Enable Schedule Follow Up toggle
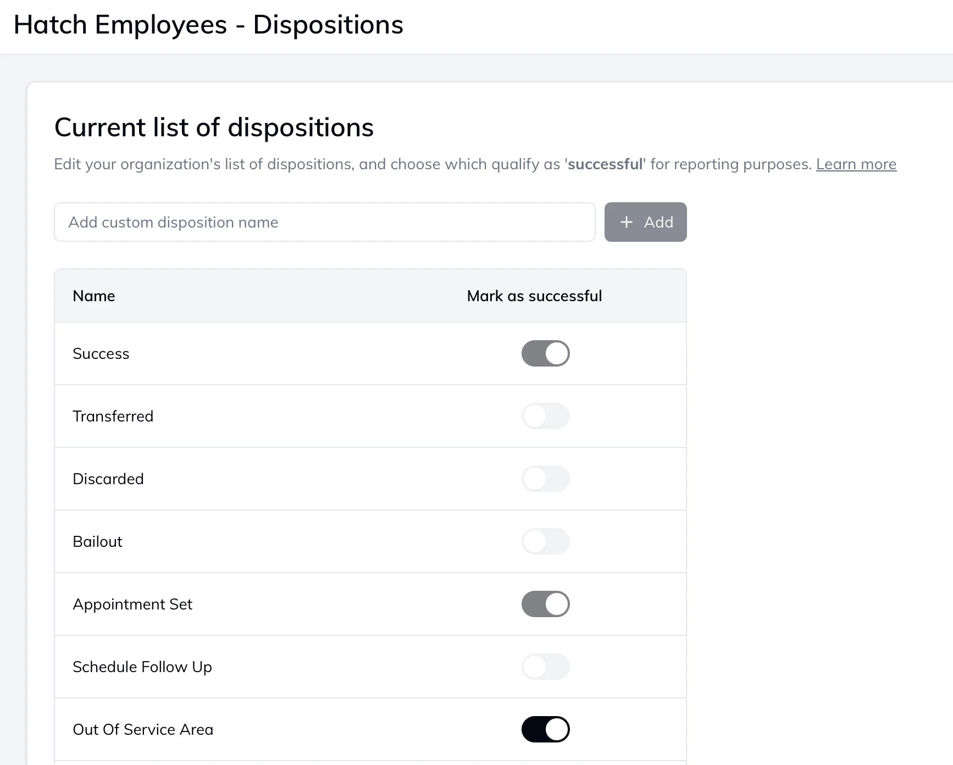The height and width of the screenshot is (765, 953). pyautogui.click(x=545, y=667)
